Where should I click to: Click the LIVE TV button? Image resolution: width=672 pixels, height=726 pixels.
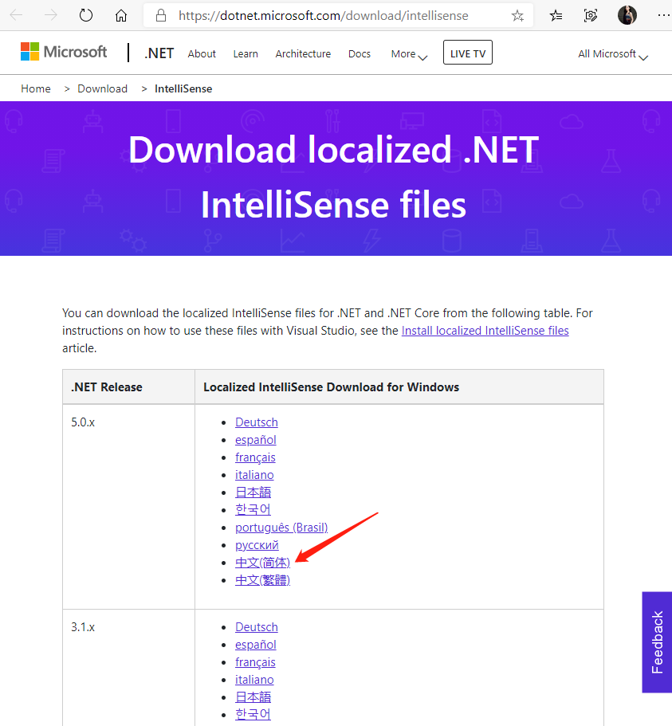click(468, 53)
